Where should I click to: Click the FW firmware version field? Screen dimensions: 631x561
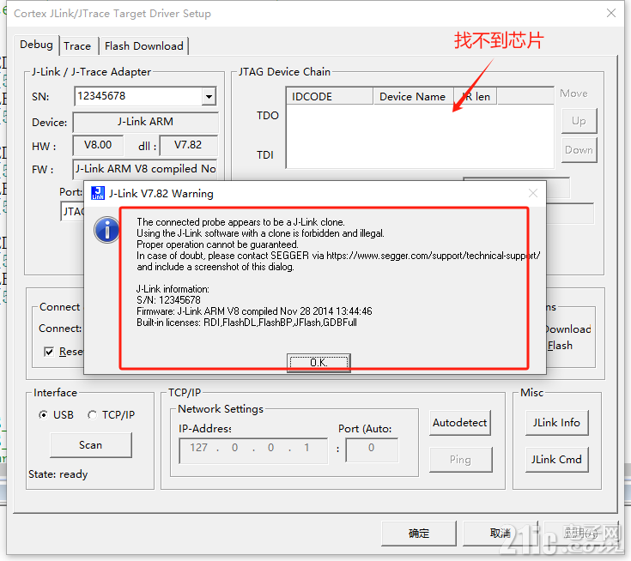pos(146,169)
